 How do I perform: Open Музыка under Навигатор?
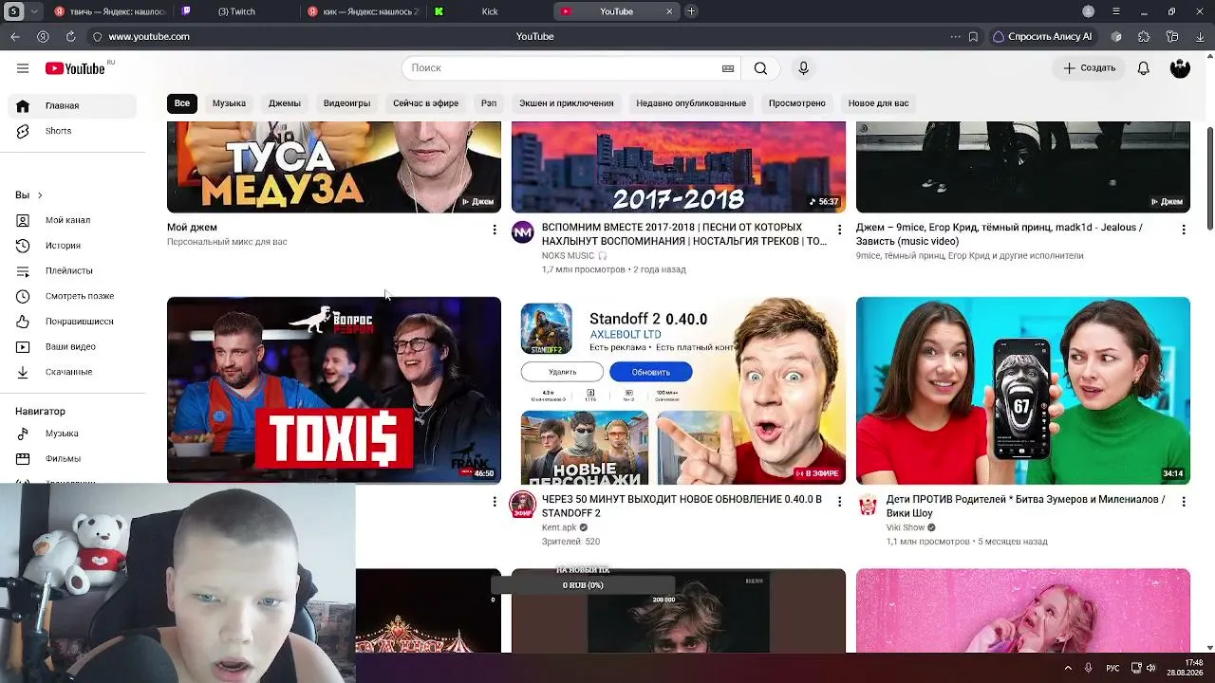pyautogui.click(x=62, y=434)
